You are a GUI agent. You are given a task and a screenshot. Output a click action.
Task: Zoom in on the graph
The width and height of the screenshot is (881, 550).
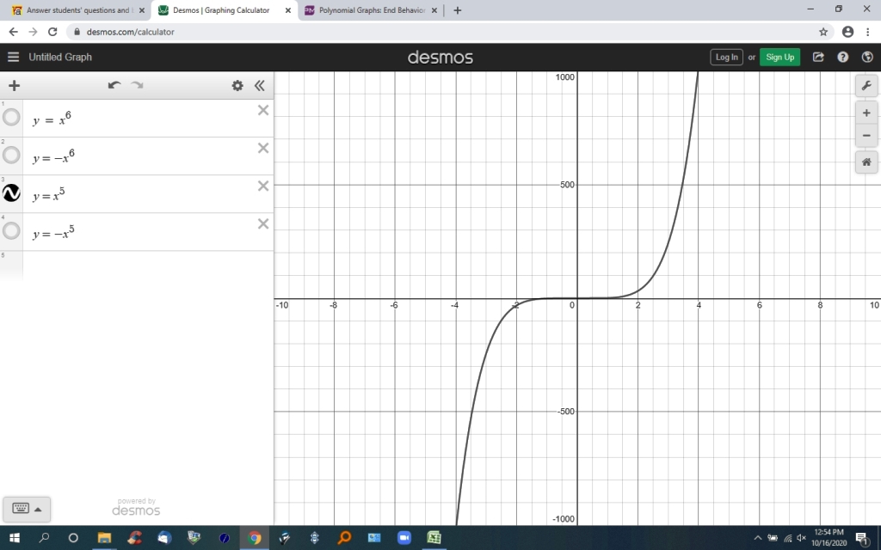click(866, 113)
